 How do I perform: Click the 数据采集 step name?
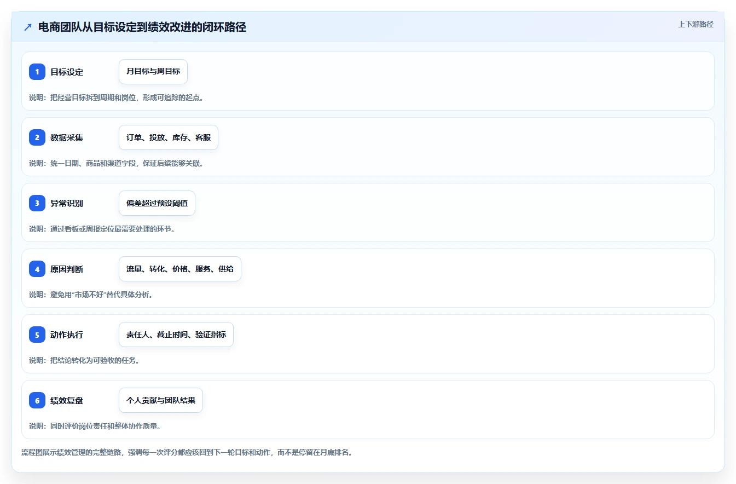67,137
